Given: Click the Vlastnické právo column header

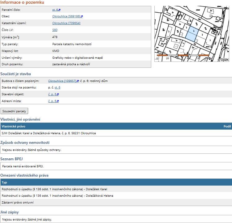Looking at the screenshot, I should (14, 127).
